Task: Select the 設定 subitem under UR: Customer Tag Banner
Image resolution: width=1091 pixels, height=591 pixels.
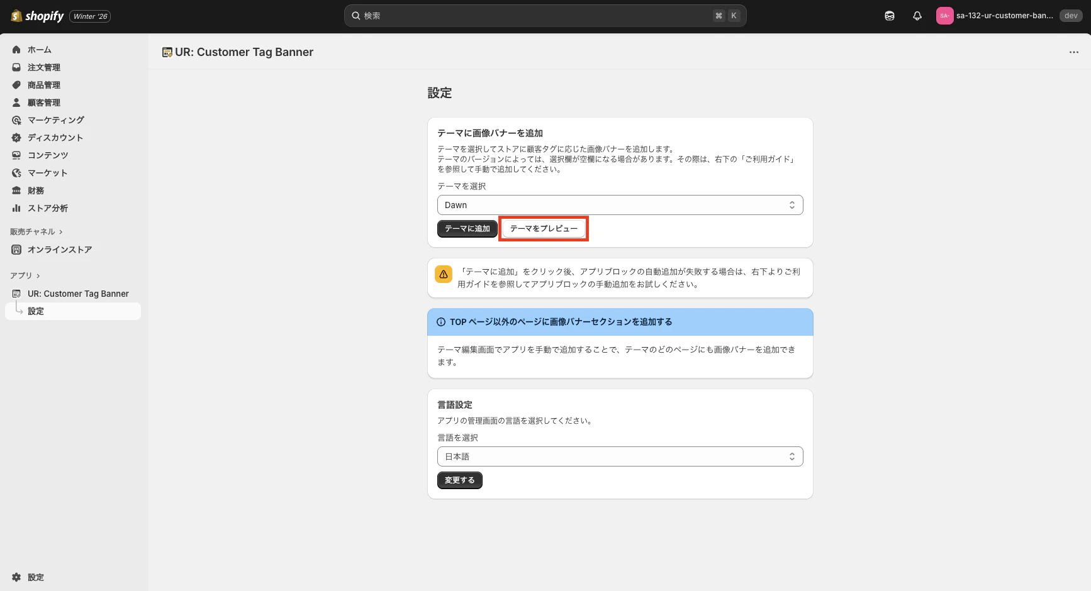Action: point(73,311)
